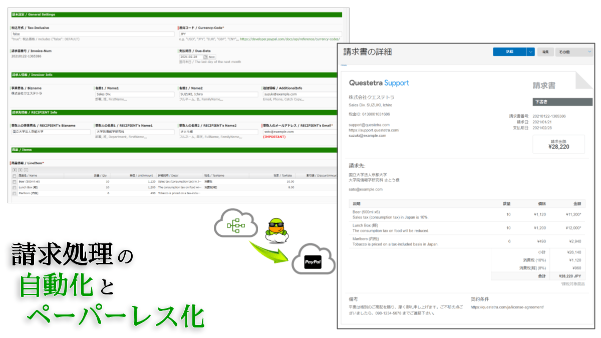
Task: Open the support.questetra.com link on invoice
Action: (x=374, y=130)
